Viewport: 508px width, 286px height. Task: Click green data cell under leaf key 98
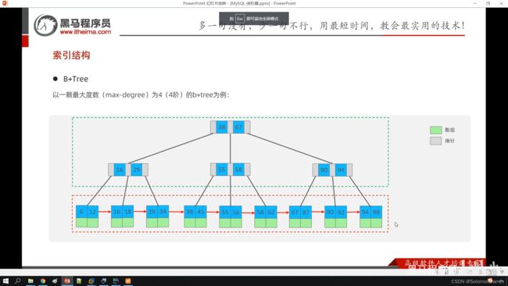(x=376, y=223)
